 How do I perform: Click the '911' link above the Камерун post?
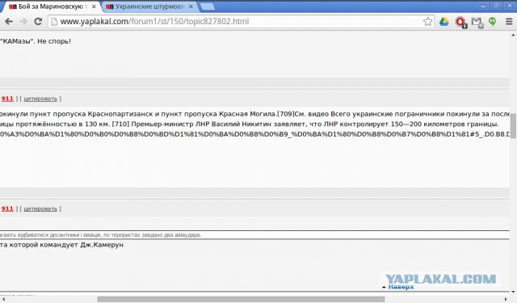[x=7, y=208]
